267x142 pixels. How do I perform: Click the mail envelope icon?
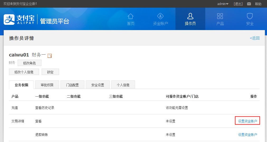tap(249, 4)
